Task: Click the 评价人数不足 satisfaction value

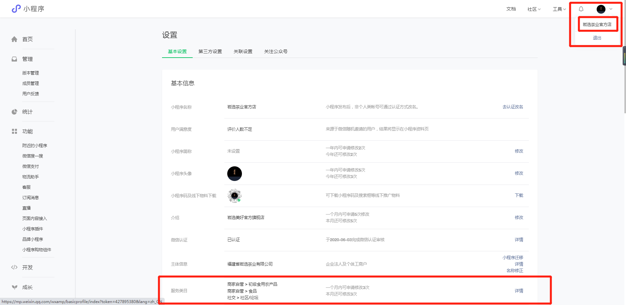Action: coord(240,129)
